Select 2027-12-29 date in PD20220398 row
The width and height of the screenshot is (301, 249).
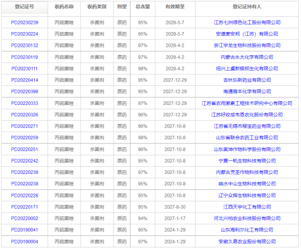coord(175,92)
